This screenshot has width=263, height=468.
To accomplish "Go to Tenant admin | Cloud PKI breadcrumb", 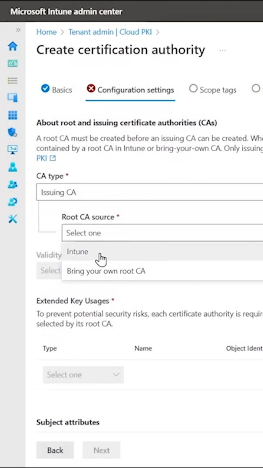I will point(110,32).
